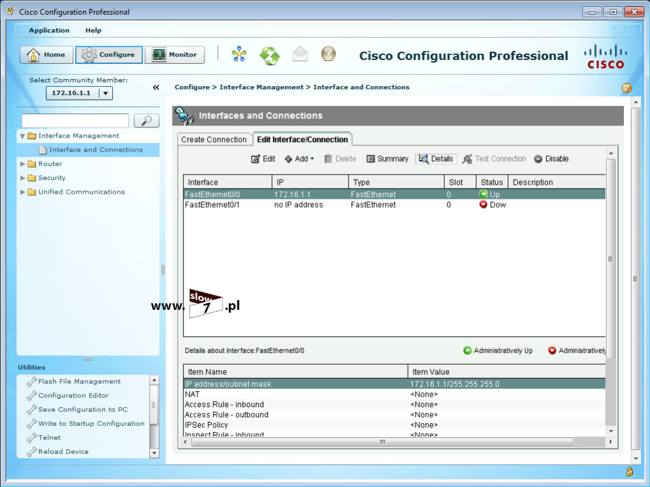Click the search text field in the sidebar

point(75,120)
